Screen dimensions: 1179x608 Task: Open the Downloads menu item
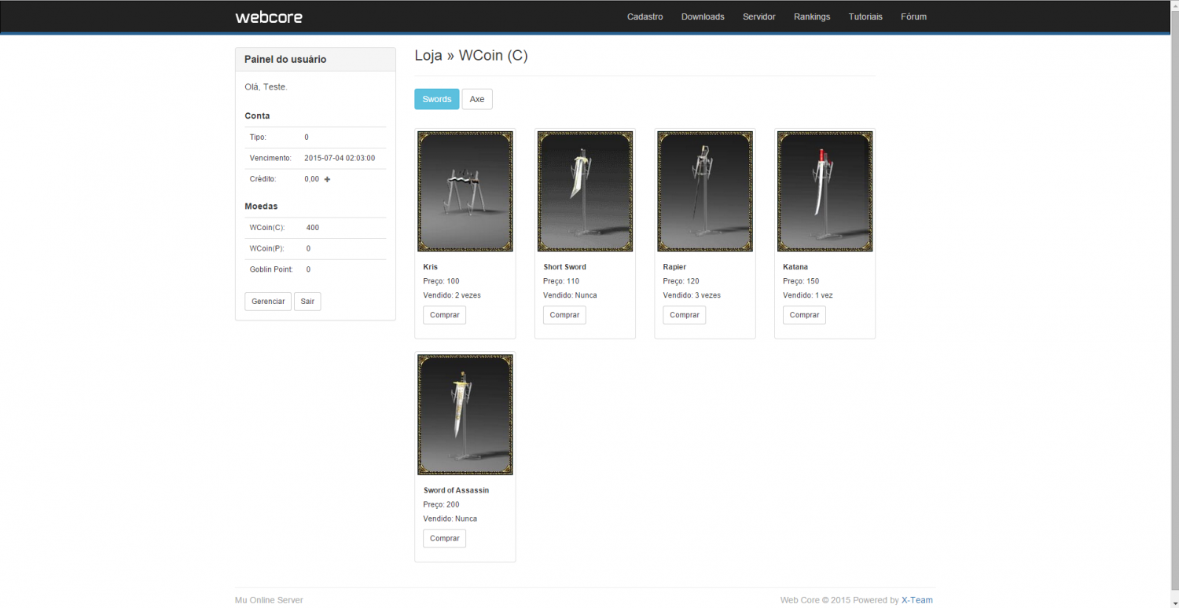coord(703,16)
